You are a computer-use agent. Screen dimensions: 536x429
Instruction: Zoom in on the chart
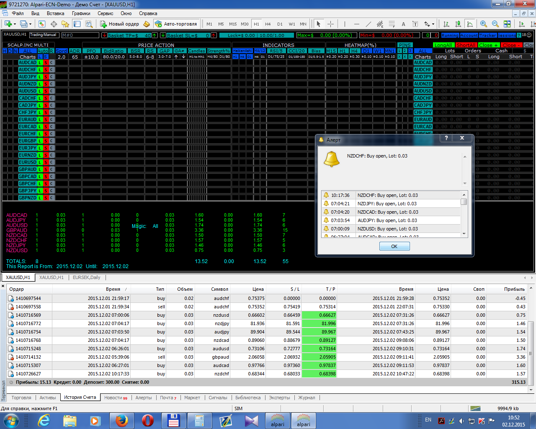(x=484, y=24)
